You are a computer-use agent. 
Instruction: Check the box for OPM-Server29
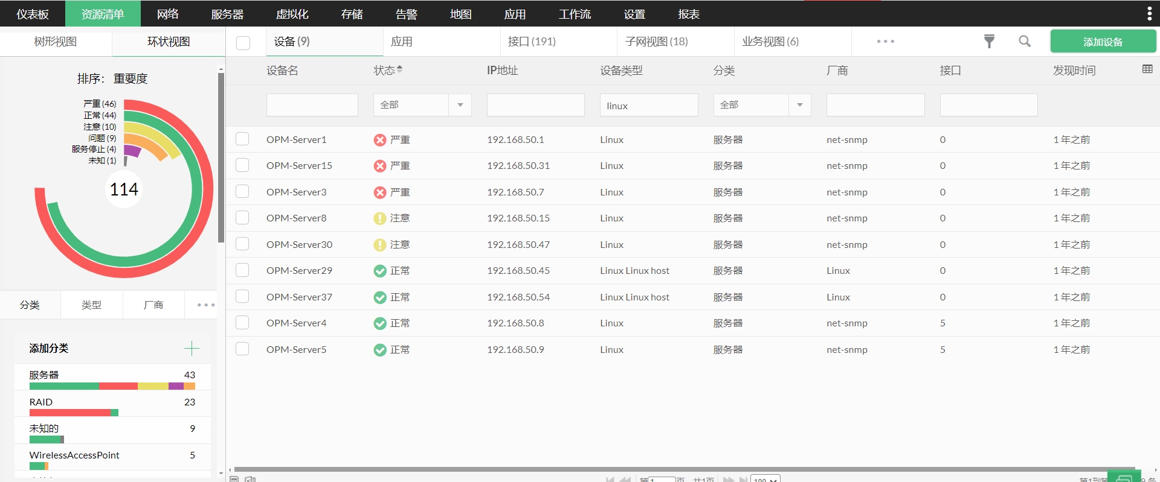click(x=242, y=270)
